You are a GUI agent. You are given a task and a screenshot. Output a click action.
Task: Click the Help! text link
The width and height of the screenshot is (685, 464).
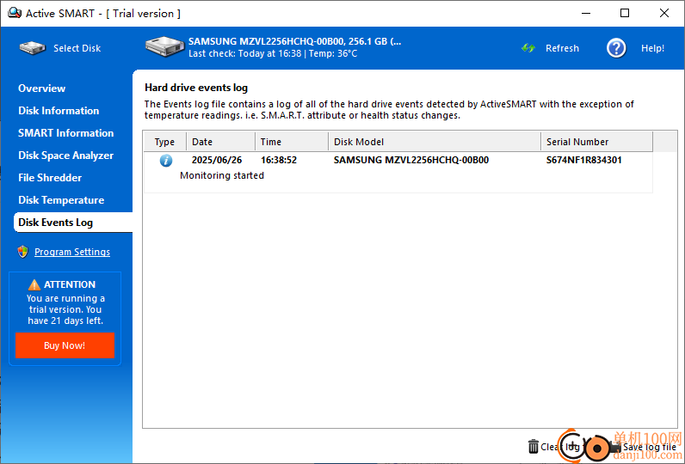(x=652, y=48)
